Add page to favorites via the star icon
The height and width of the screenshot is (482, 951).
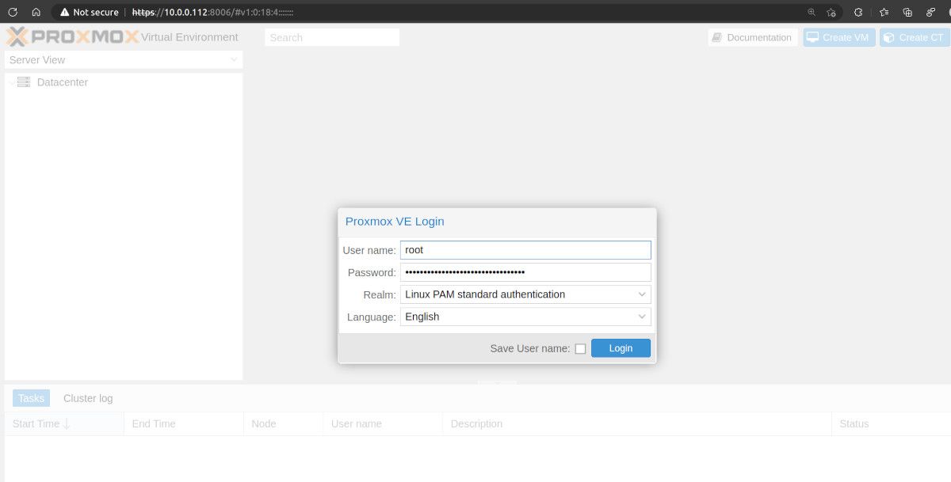point(831,12)
